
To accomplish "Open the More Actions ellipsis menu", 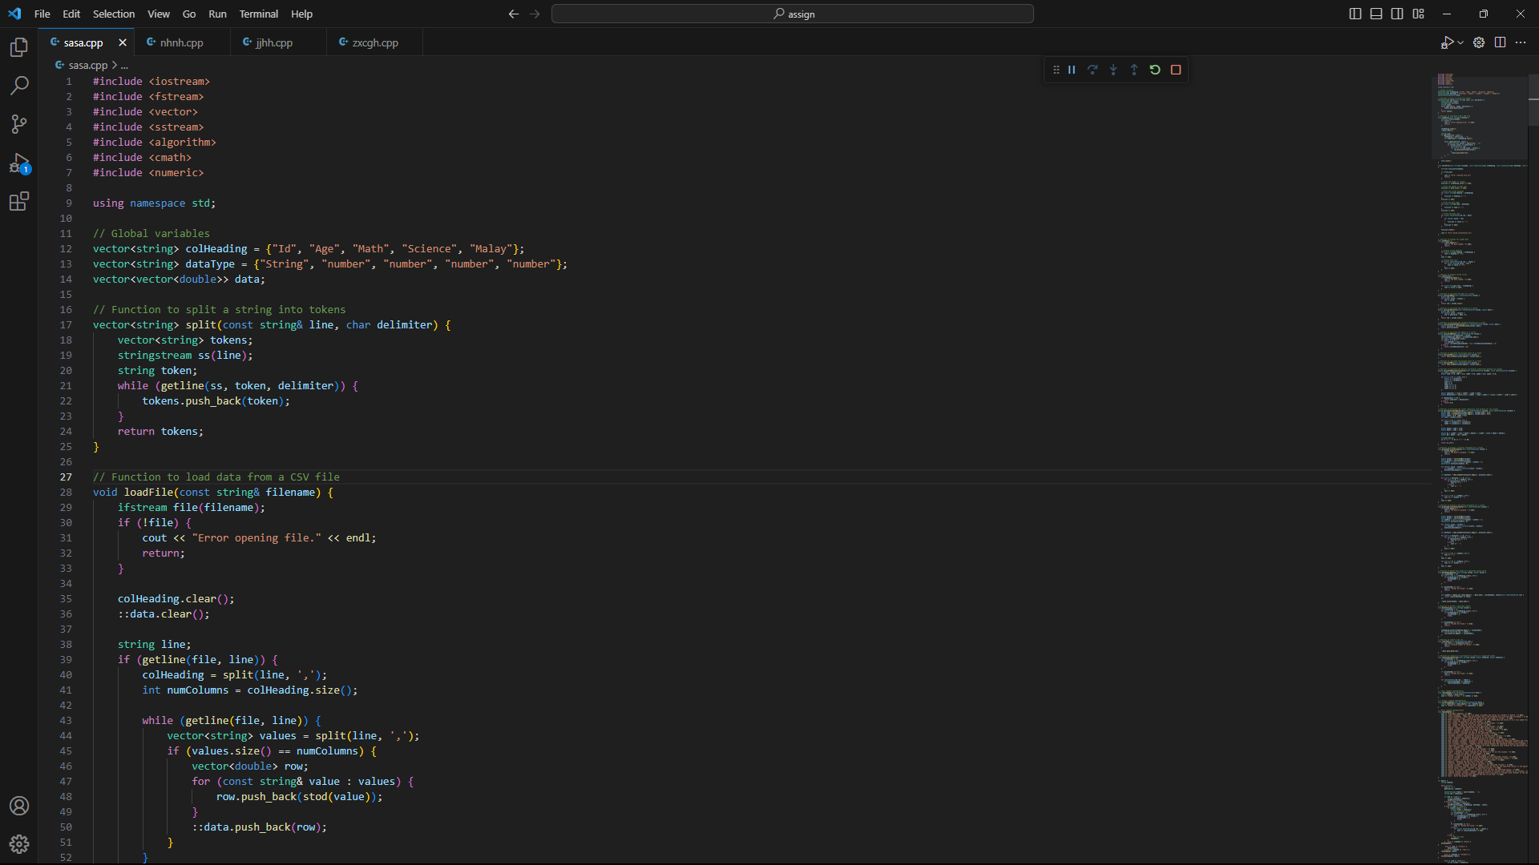I will [x=1521, y=42].
